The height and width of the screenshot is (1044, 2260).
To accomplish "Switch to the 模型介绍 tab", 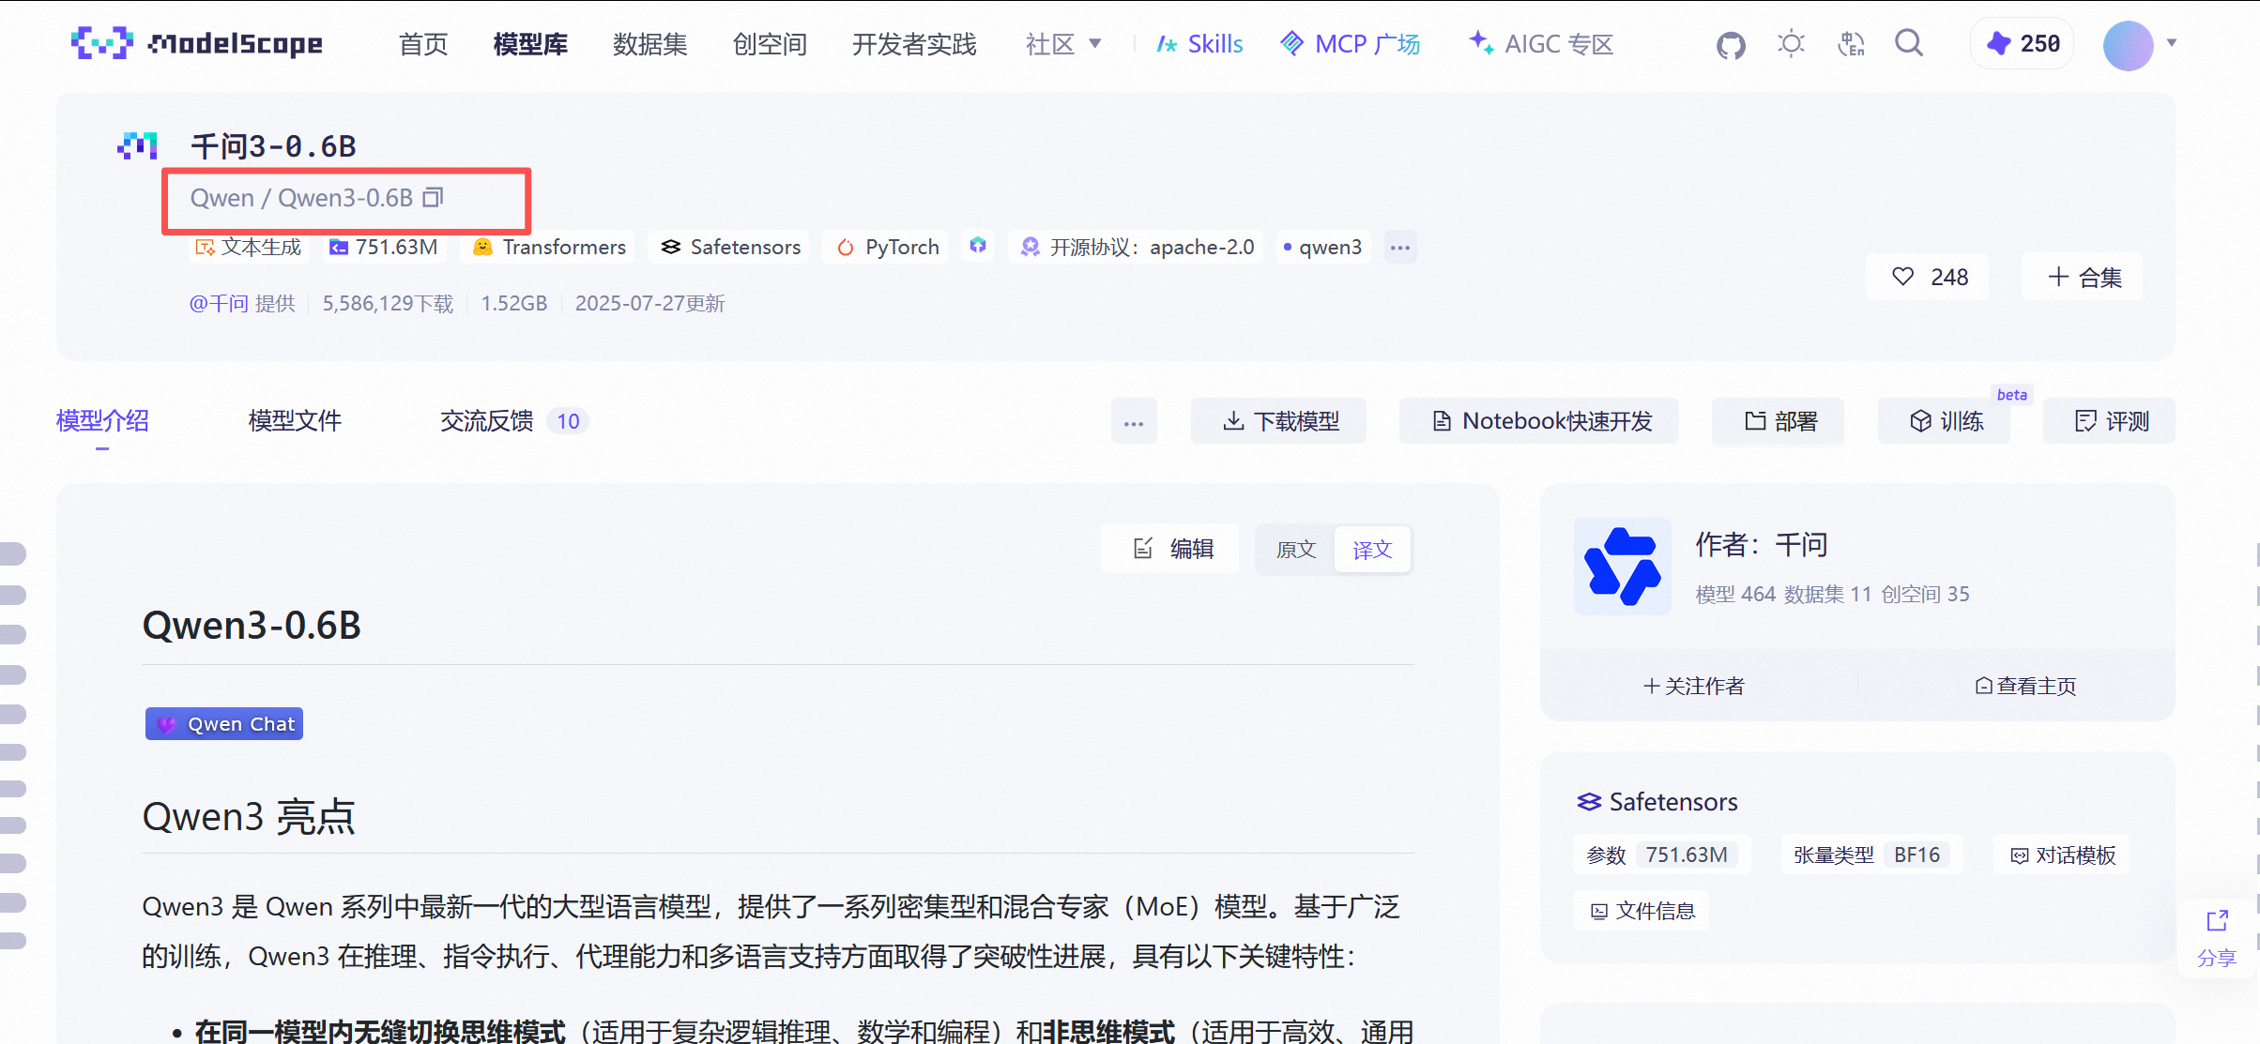I will pyautogui.click(x=102, y=421).
